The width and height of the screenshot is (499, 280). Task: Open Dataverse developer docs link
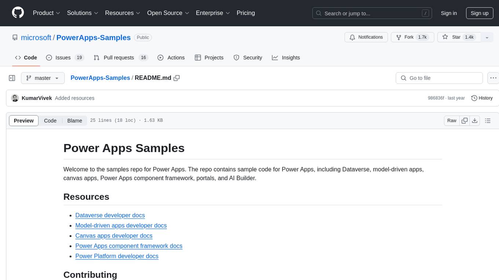pyautogui.click(x=110, y=215)
